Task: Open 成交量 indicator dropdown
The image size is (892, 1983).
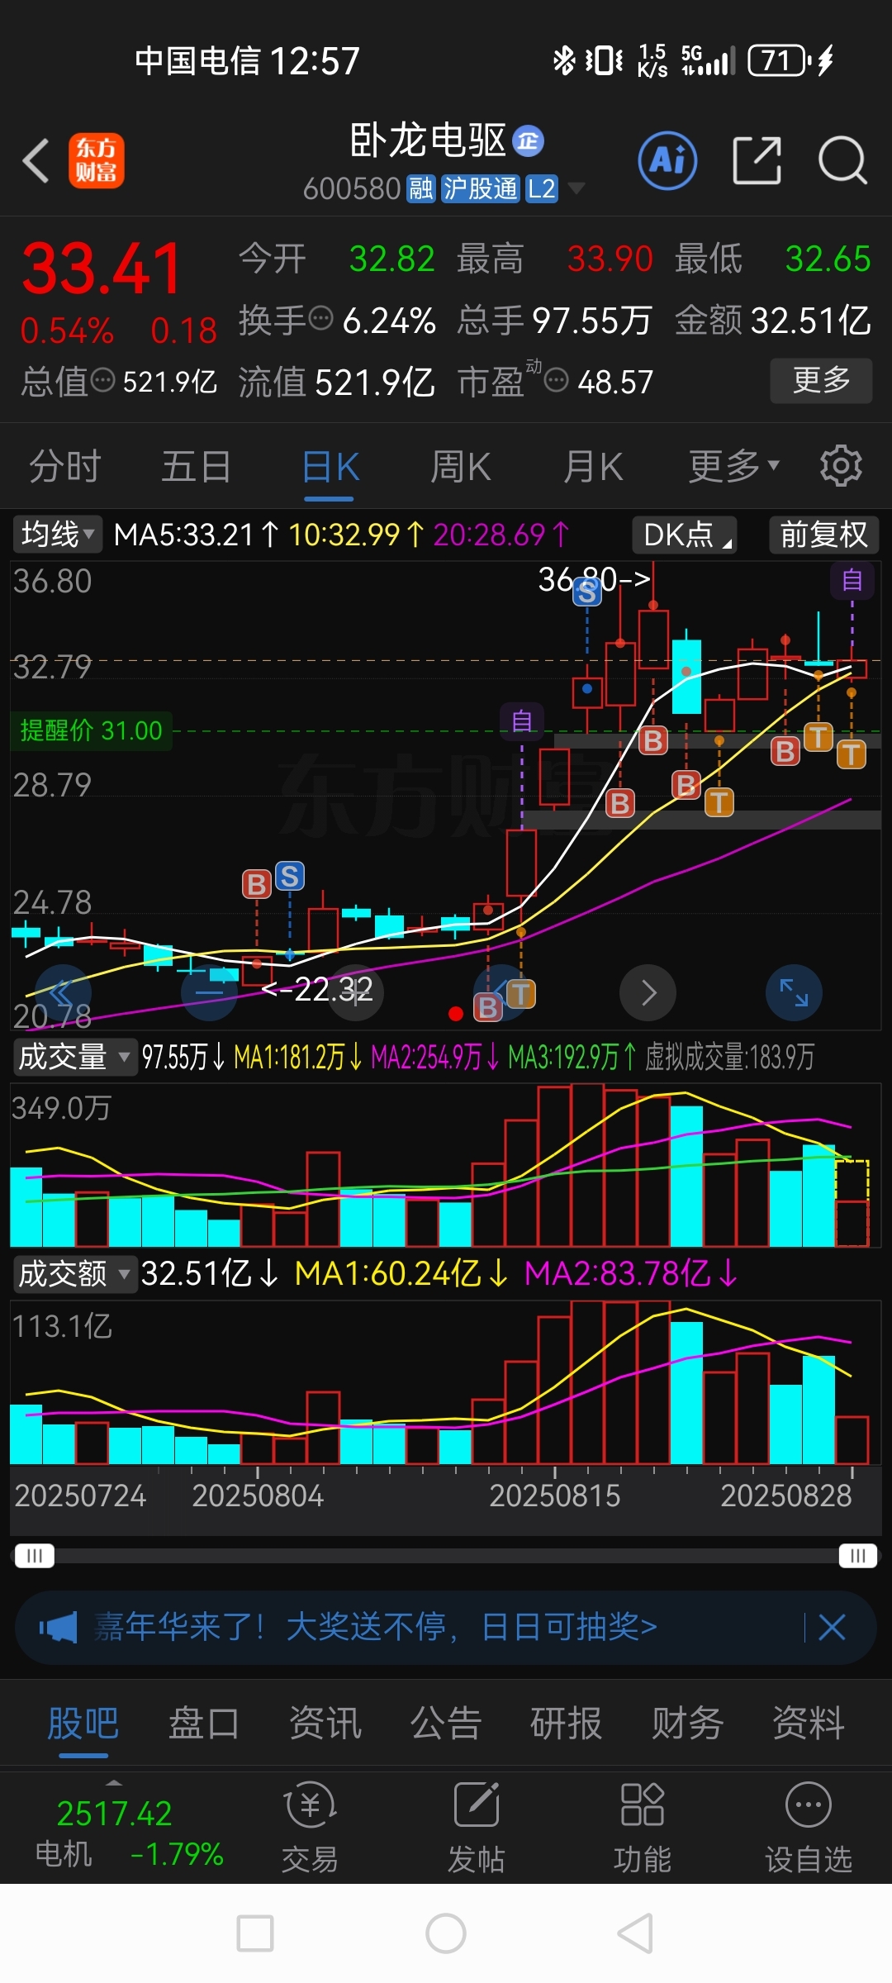Action: (74, 1056)
